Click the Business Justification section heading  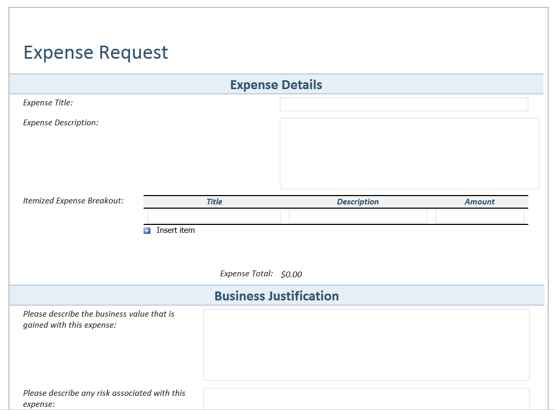pos(277,296)
